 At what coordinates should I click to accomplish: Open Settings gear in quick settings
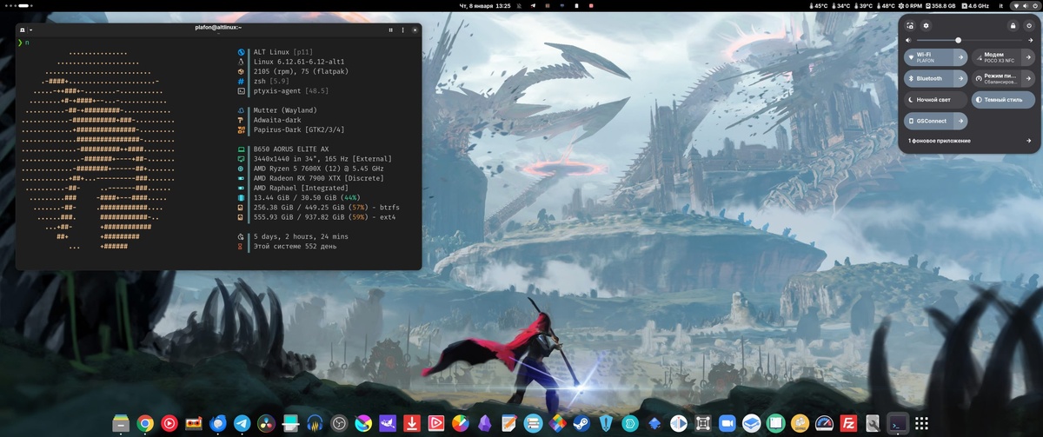pyautogui.click(x=926, y=26)
